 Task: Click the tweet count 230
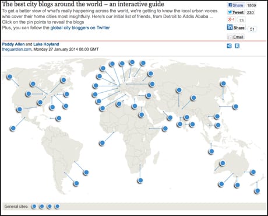(251, 12)
